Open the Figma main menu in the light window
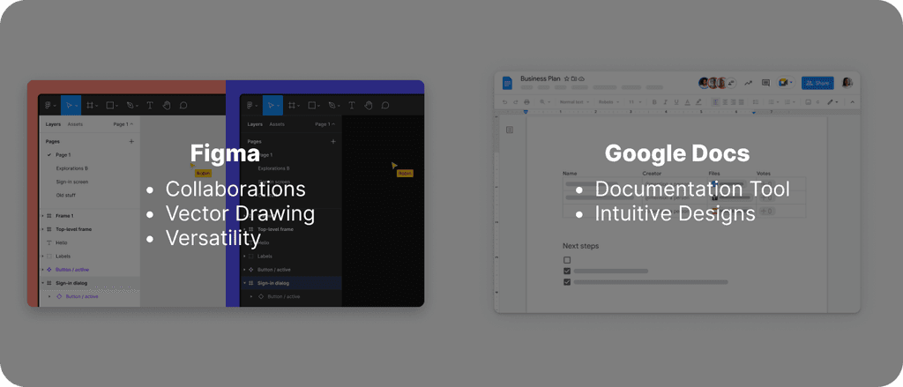903x387 pixels. click(50, 106)
